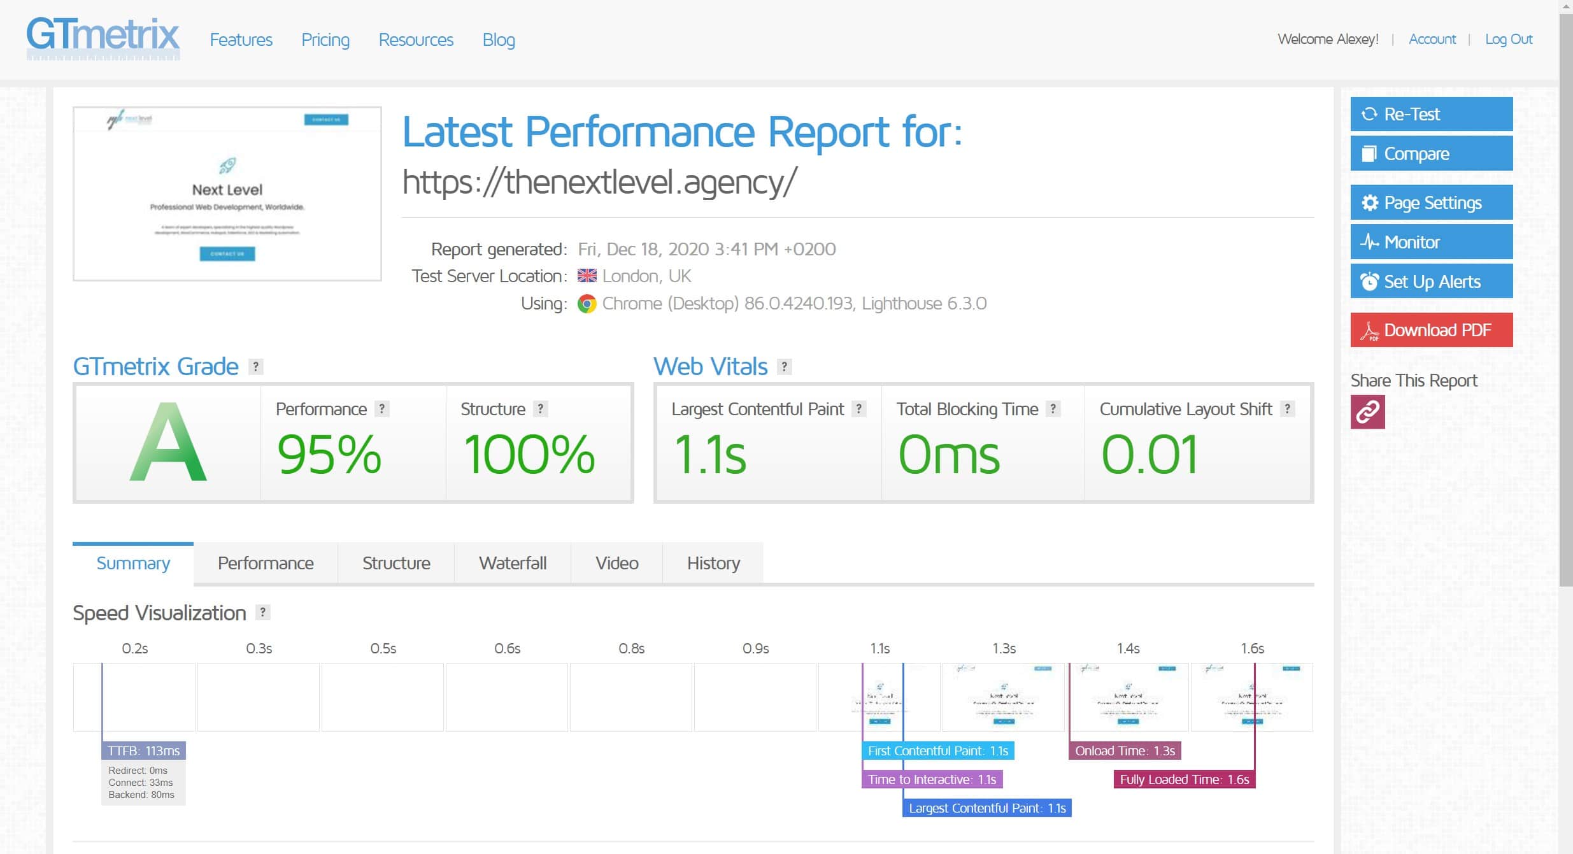Click the 0ms blocking time value
1573x854 pixels.
(x=949, y=455)
